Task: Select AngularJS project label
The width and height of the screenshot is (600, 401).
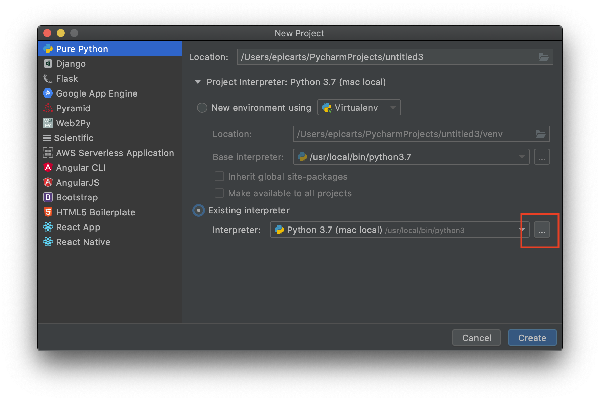Action: point(78,183)
